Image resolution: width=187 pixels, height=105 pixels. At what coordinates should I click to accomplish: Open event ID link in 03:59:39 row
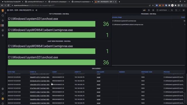(40, 99)
